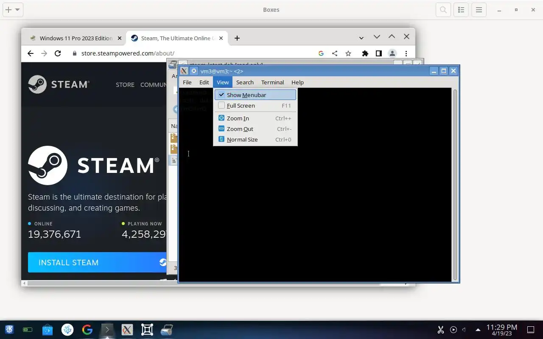This screenshot has height=339, width=543.
Task: Click the Normal Size icon in View menu
Action: pyautogui.click(x=221, y=139)
